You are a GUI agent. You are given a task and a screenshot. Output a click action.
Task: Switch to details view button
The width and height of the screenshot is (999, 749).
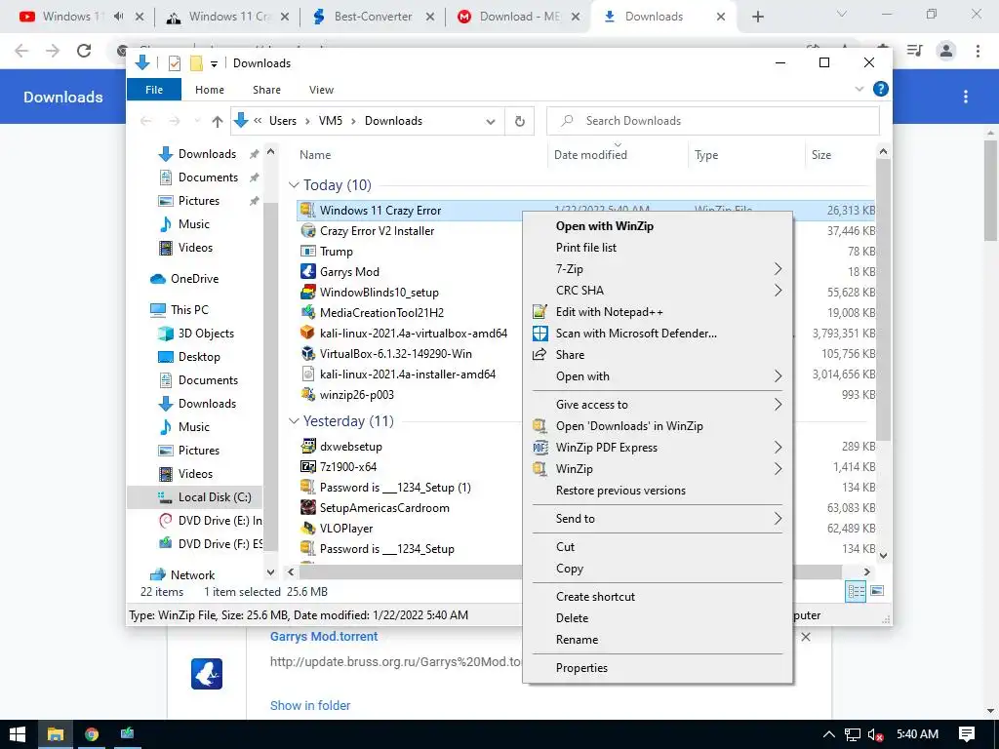pos(856,591)
